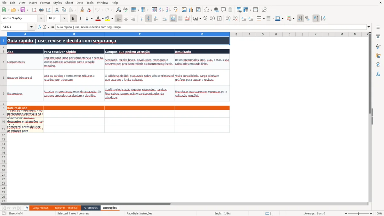This screenshot has height=216, width=384.
Task: Adjust the zoom slider in status bar
Action: point(358,213)
